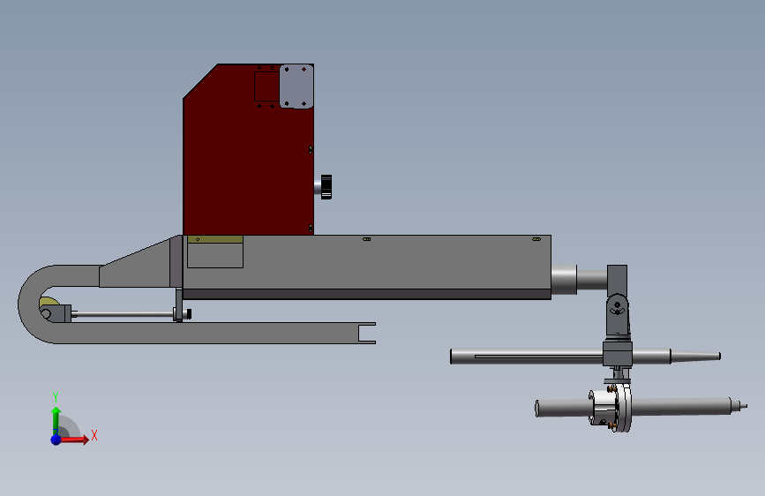Select the lower tapered spindle shaft
Screen dimensions: 765x496
point(683,407)
